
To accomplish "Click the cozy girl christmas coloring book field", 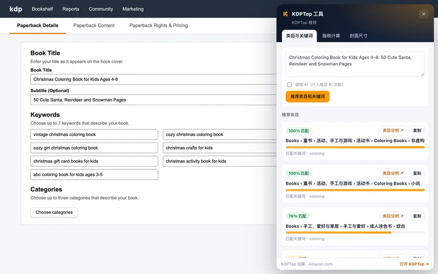I will tap(94, 148).
